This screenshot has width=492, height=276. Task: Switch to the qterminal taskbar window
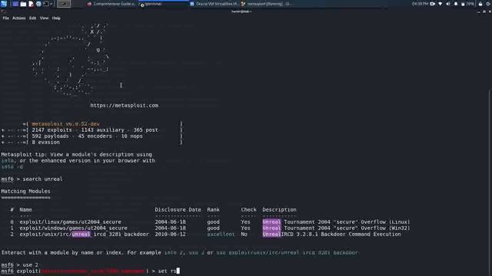coord(163,4)
